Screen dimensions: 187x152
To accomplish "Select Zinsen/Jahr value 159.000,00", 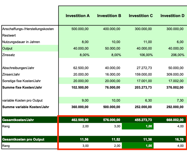I will tap(144, 74).
